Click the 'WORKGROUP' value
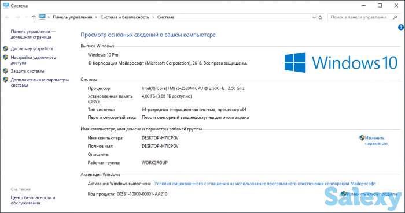405x213 pixels. (154, 163)
